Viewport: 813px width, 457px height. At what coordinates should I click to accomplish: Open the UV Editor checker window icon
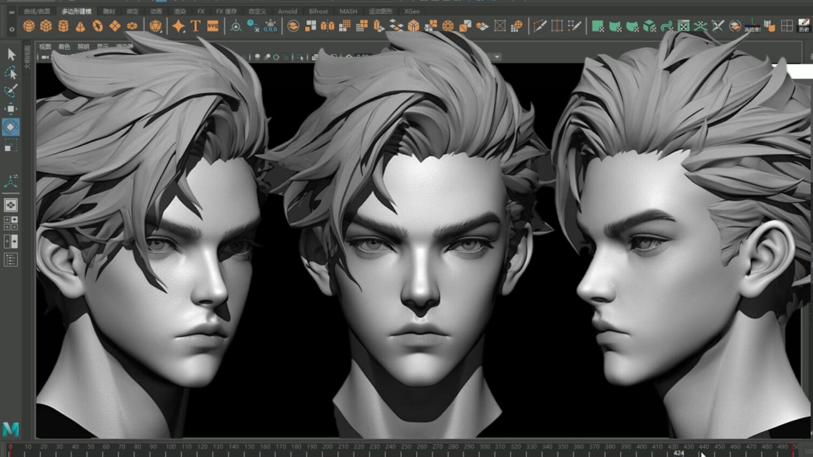click(683, 26)
